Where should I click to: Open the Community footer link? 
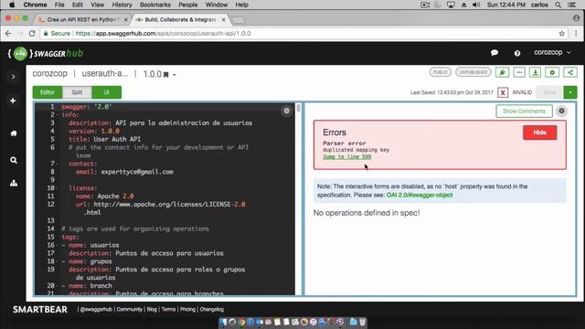click(x=130, y=309)
